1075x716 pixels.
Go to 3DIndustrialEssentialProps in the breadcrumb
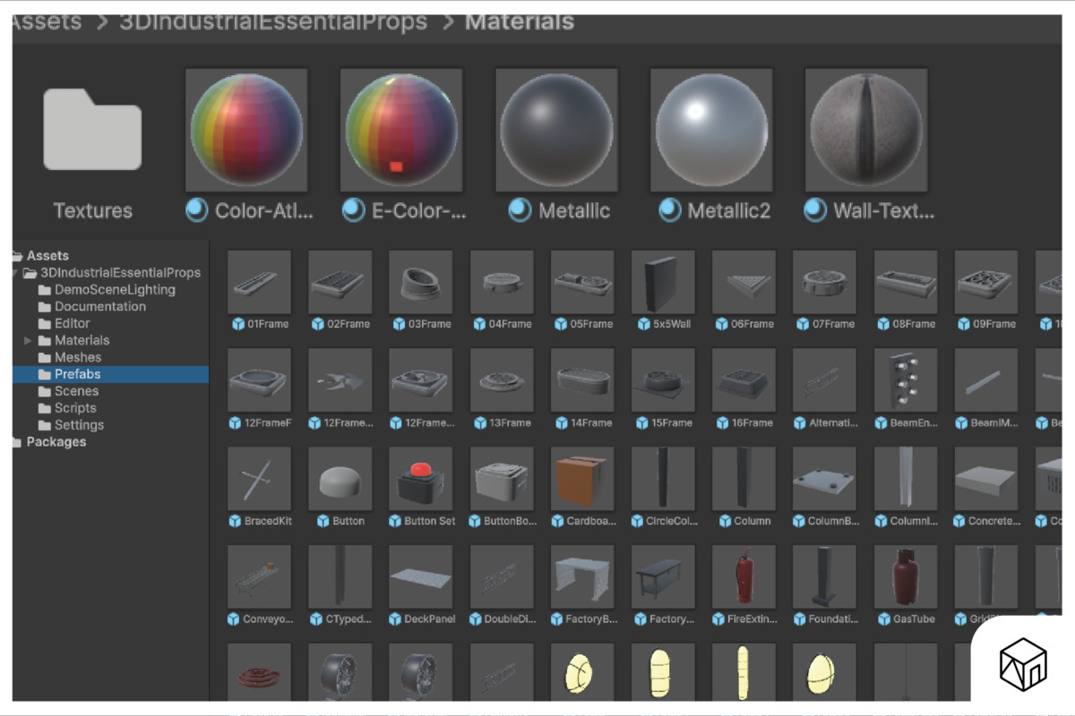(273, 21)
